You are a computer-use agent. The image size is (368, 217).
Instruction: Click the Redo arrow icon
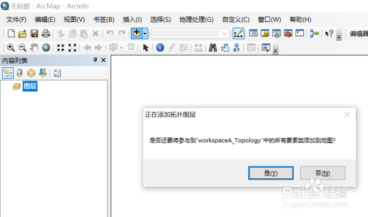[122, 33]
